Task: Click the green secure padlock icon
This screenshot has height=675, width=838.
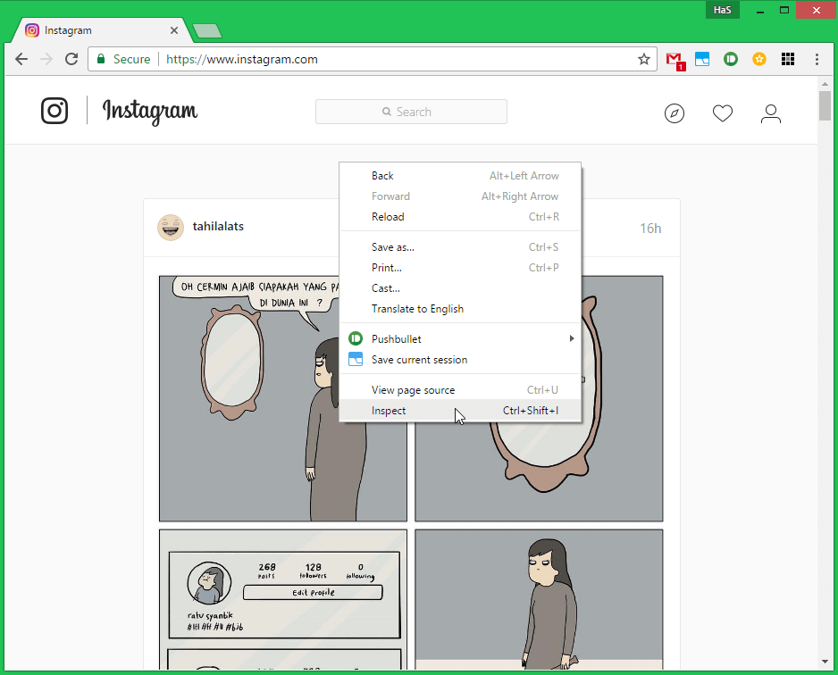Action: [x=101, y=59]
